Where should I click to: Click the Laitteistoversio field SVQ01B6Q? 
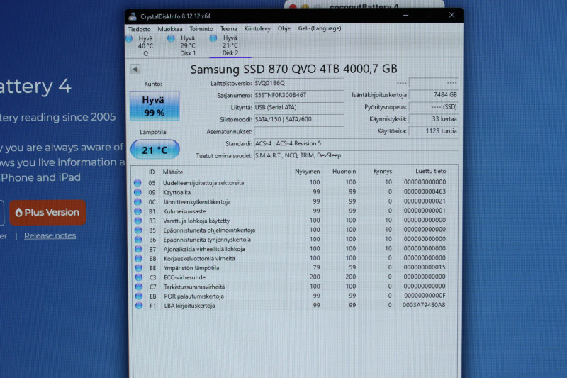point(298,83)
